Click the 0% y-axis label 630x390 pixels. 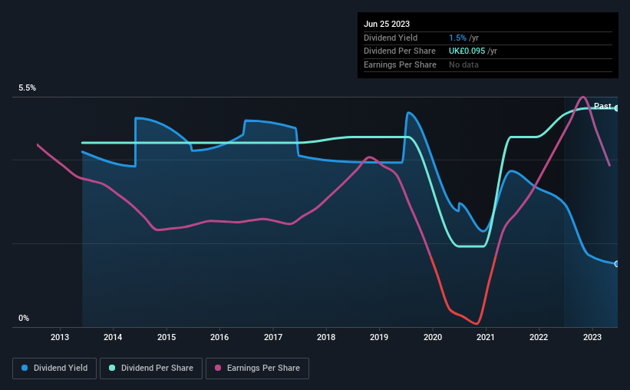pyautogui.click(x=24, y=318)
